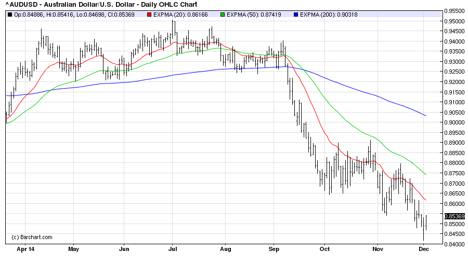Click the 'EXPMA (50): 0.87419' legend label
468x265 pixels.
[254, 15]
